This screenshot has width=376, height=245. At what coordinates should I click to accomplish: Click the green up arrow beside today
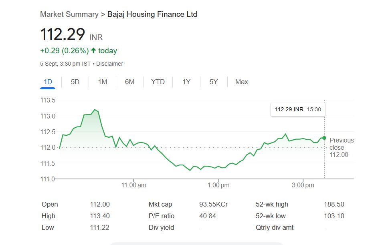pos(93,51)
